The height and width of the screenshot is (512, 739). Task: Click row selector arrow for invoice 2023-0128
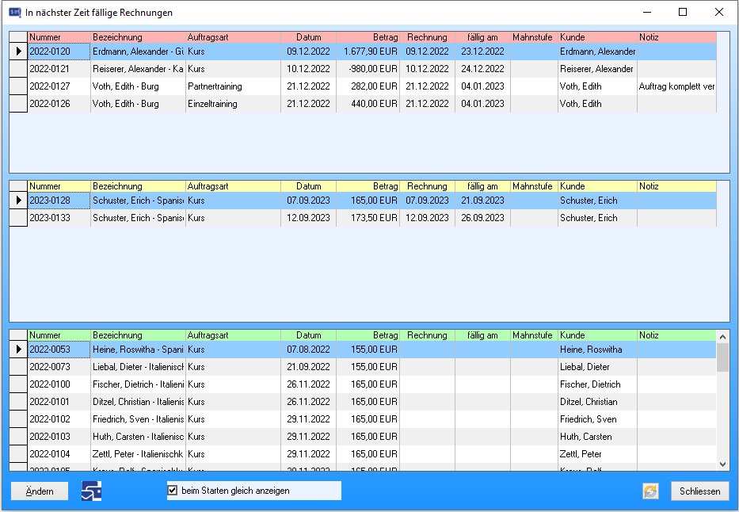pos(18,201)
